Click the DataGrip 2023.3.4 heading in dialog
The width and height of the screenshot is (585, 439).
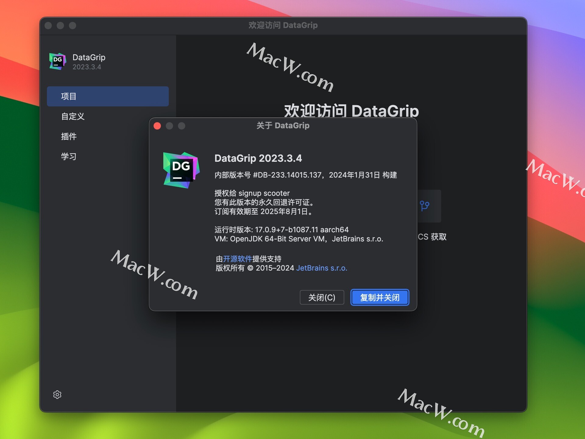[258, 158]
